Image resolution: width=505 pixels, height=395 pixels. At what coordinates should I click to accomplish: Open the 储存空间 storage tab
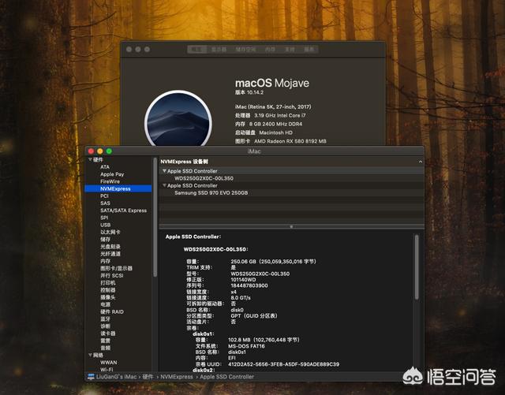[245, 50]
